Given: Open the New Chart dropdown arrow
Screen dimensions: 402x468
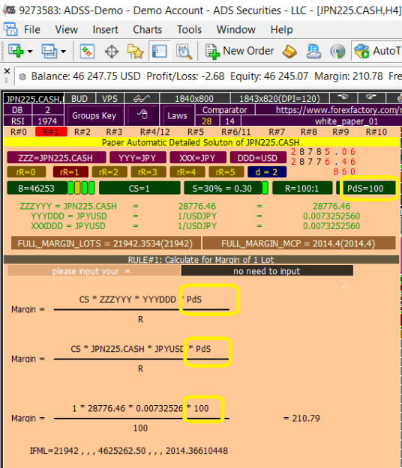Looking at the screenshot, I should point(30,52).
